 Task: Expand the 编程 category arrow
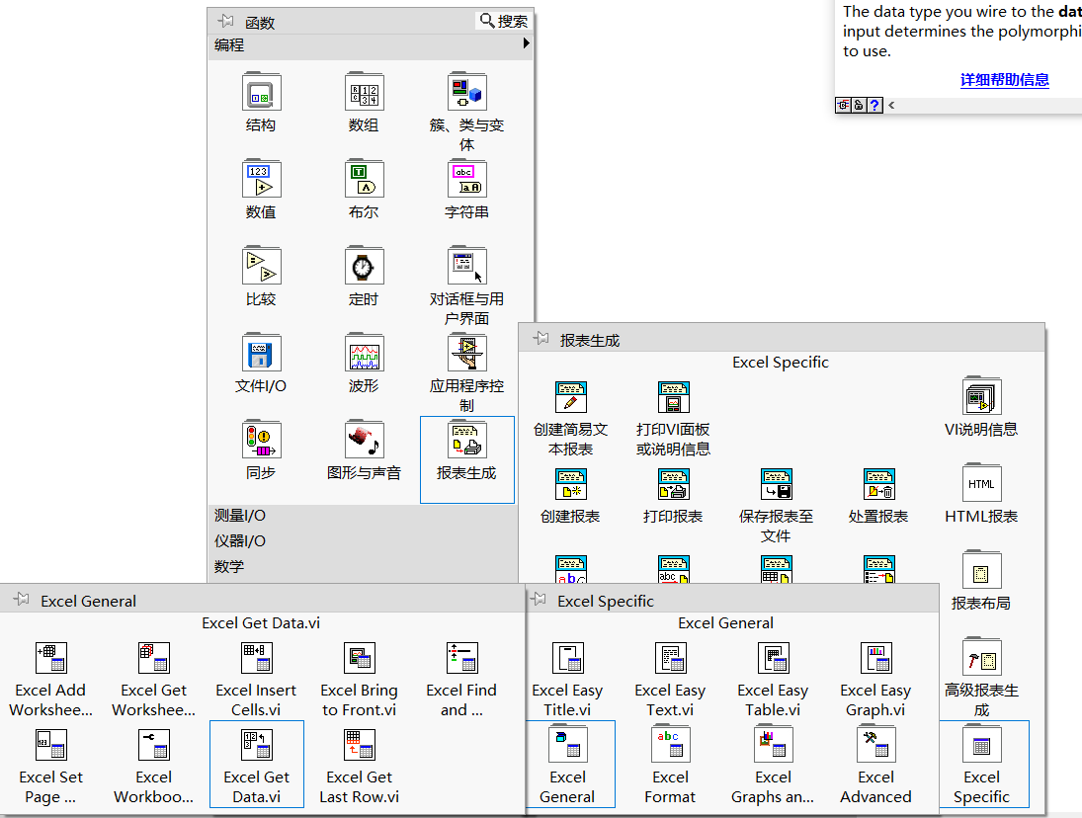point(525,43)
